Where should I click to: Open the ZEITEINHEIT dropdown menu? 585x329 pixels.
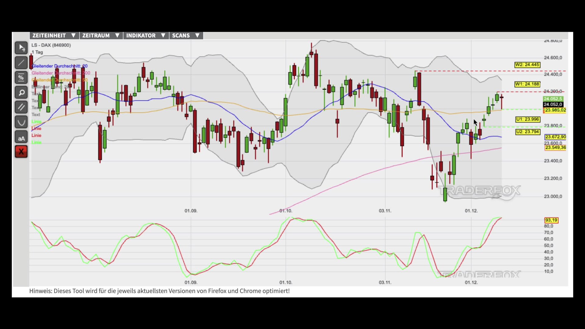pyautogui.click(x=54, y=36)
